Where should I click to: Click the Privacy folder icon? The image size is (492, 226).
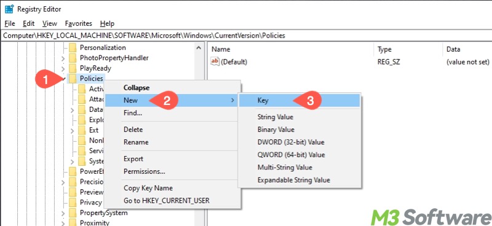click(73, 203)
